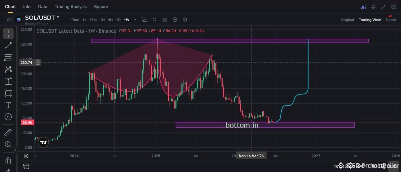The image size is (401, 172).
Task: Click the 230.74 crosshair price label
Action: click(x=26, y=62)
